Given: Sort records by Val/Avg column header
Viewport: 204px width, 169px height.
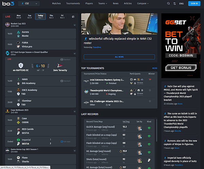Looking at the screenshot, I should 126,121.
